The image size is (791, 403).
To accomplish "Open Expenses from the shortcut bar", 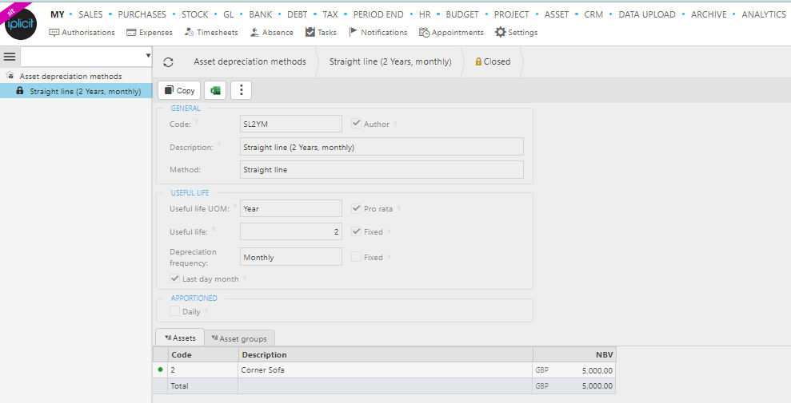I will pos(150,32).
